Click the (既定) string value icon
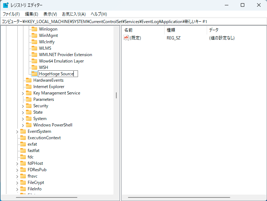This screenshot has height=201, width=267. [126, 38]
